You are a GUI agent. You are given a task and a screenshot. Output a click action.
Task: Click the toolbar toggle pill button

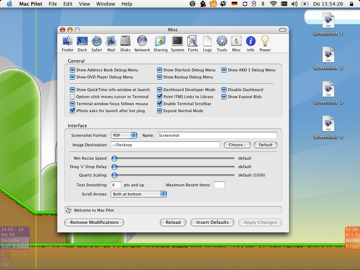[x=283, y=30]
